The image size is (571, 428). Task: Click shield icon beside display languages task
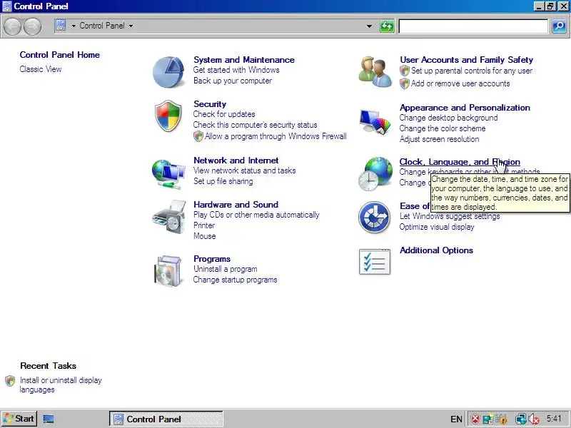[10, 381]
